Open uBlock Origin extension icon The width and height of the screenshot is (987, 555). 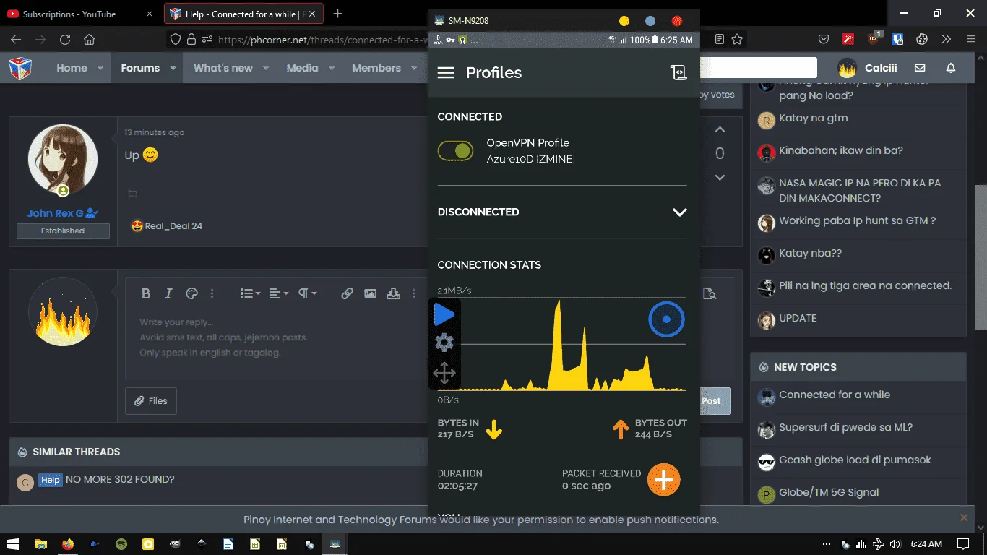click(874, 39)
